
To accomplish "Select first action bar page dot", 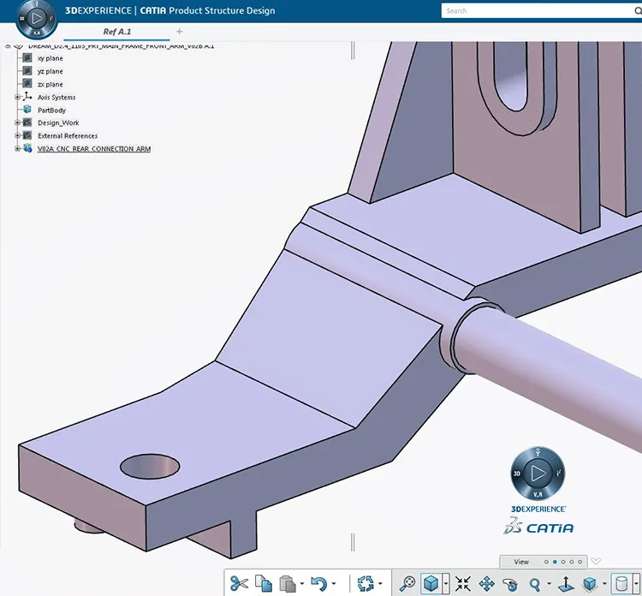I will point(547,562).
